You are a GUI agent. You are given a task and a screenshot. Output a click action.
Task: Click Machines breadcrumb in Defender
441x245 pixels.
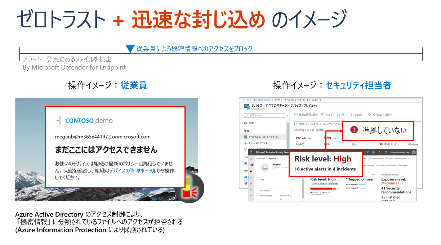(x=260, y=159)
